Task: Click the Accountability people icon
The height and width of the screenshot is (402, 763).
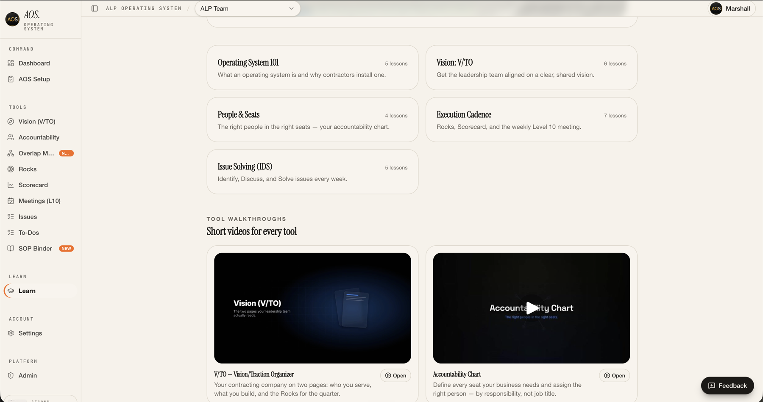Action: point(11,137)
